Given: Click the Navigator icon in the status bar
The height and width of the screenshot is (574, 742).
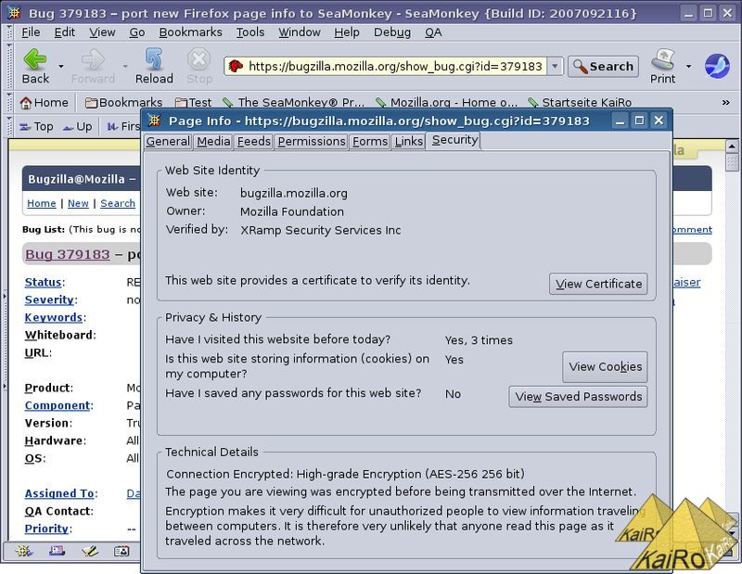Looking at the screenshot, I should coord(23,551).
